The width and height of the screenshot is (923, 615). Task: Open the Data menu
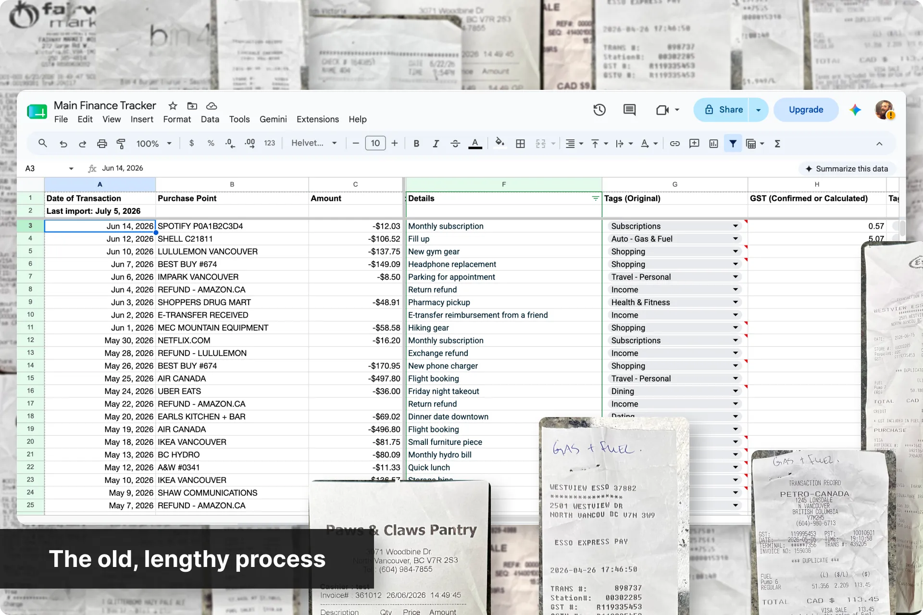[210, 119]
